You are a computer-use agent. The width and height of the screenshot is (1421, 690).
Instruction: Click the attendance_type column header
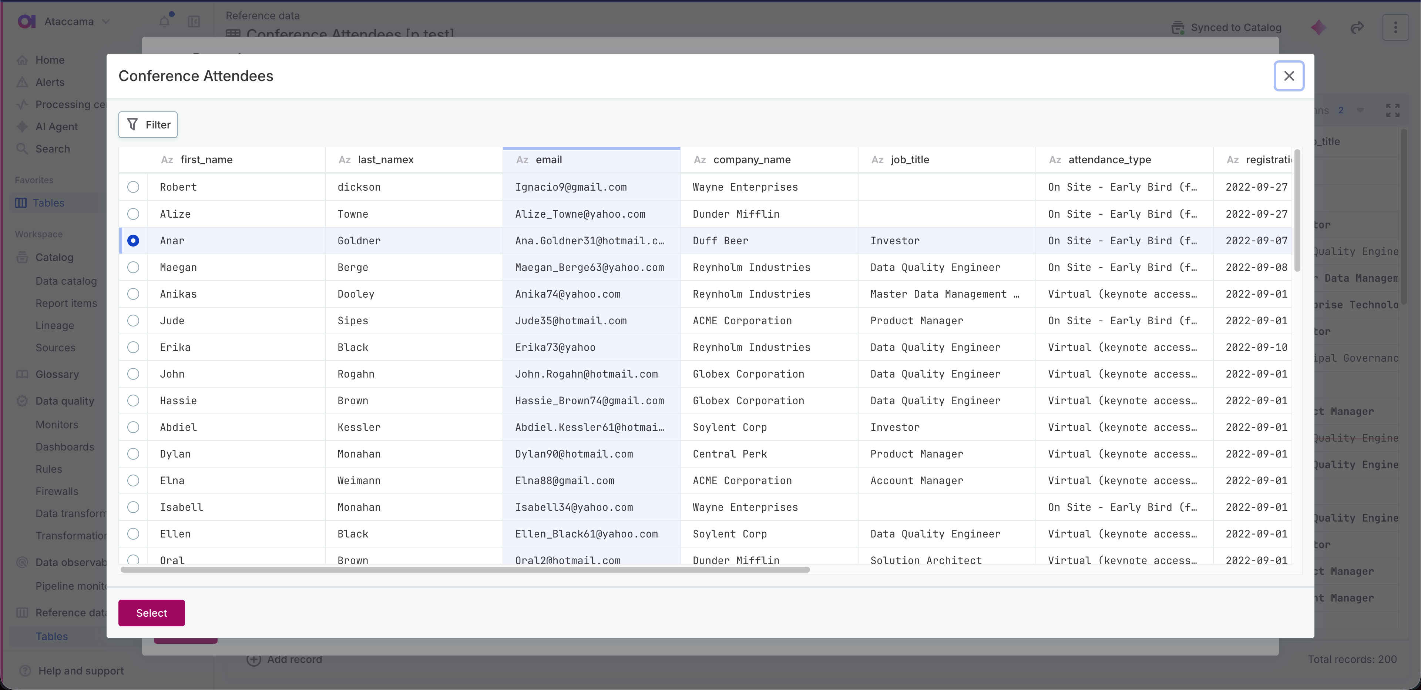tap(1124, 160)
